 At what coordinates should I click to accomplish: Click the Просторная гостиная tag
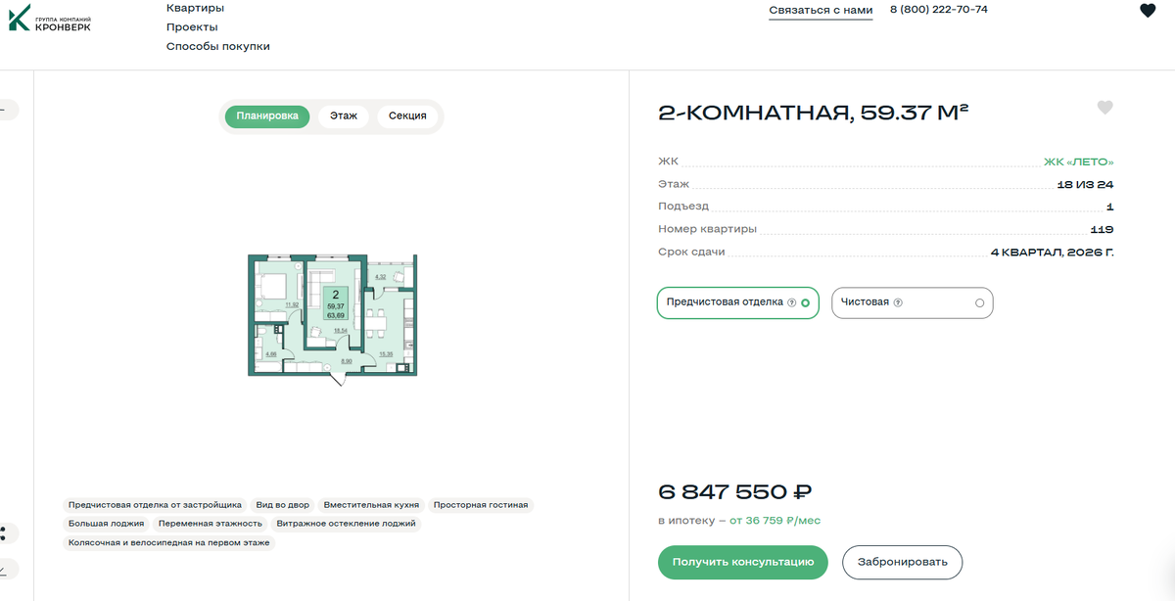pos(481,505)
